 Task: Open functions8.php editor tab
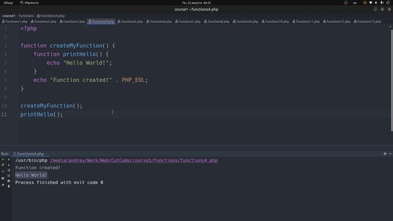coord(217,21)
